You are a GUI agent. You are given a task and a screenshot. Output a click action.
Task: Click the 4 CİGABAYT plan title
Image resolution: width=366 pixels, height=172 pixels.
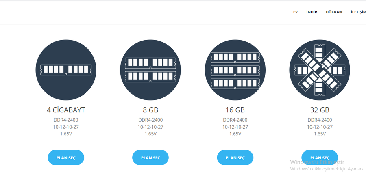tap(66, 110)
